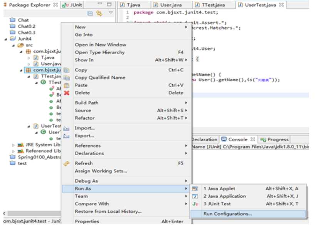The image size is (323, 230).
Task: Click the Collapse All icon in Package Explorer
Action: tap(90, 13)
